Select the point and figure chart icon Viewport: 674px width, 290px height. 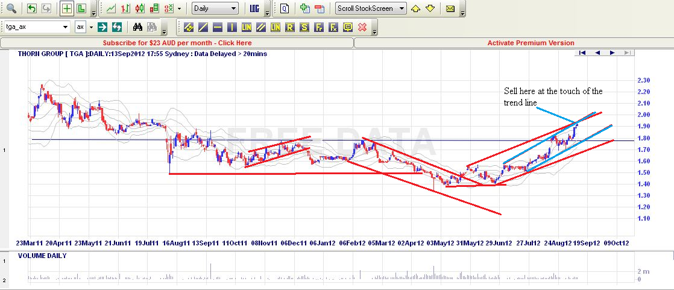click(169, 8)
